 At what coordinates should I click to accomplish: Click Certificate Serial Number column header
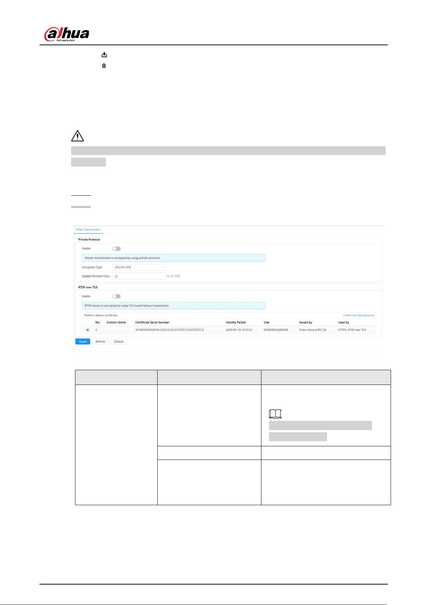(x=152, y=322)
